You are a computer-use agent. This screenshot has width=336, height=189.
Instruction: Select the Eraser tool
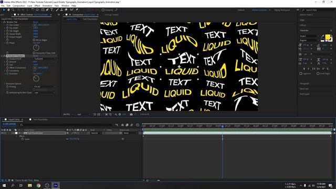coord(66,10)
